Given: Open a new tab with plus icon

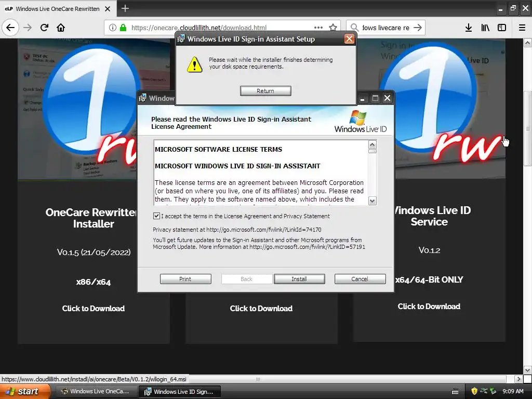Looking at the screenshot, I should [x=125, y=8].
